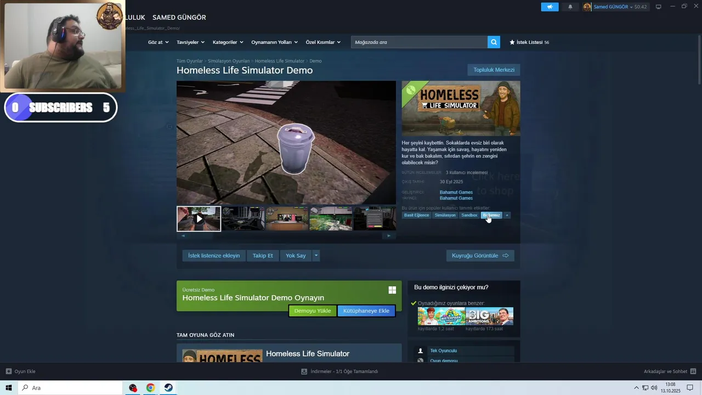Viewport: 702px width, 395px height.
Task: Click the Kütüphaneye Ekle button
Action: pyautogui.click(x=366, y=311)
